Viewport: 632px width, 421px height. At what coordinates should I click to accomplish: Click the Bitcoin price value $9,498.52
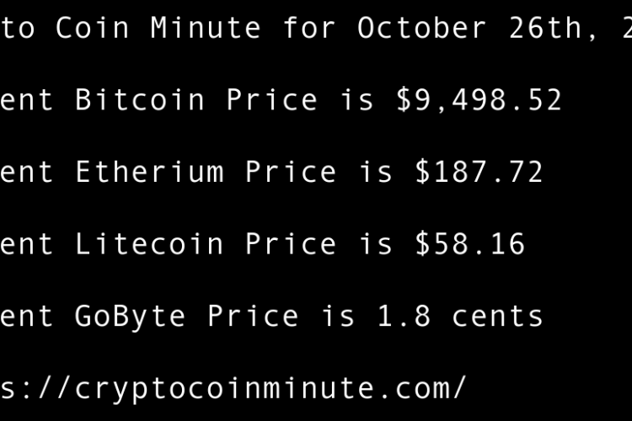pos(479,100)
